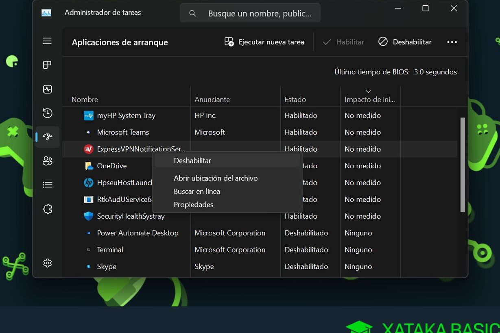
Task: Select Propiedades from the context menu
Action: tap(194, 205)
